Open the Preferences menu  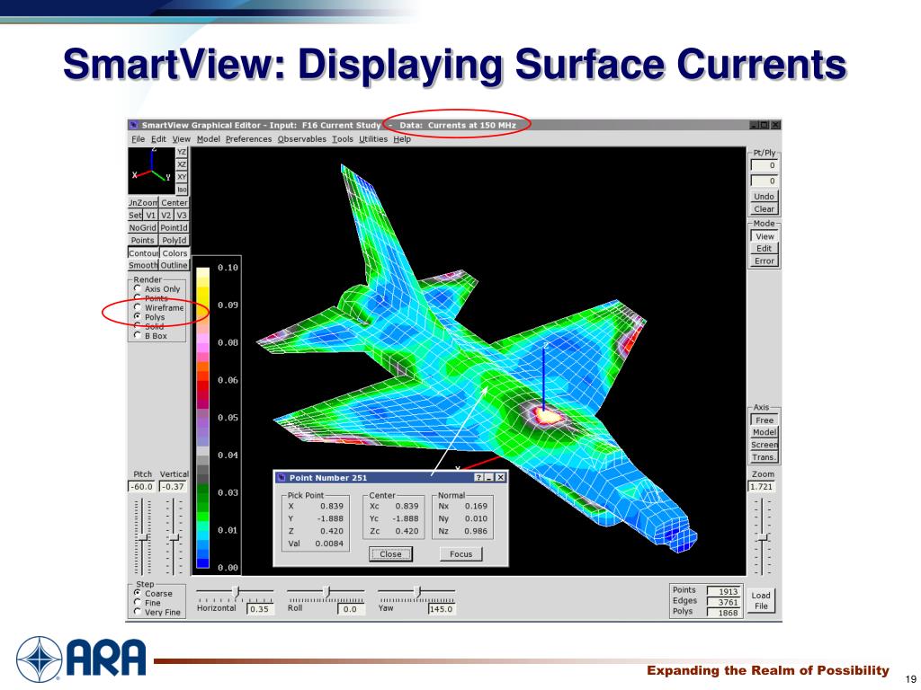248,139
